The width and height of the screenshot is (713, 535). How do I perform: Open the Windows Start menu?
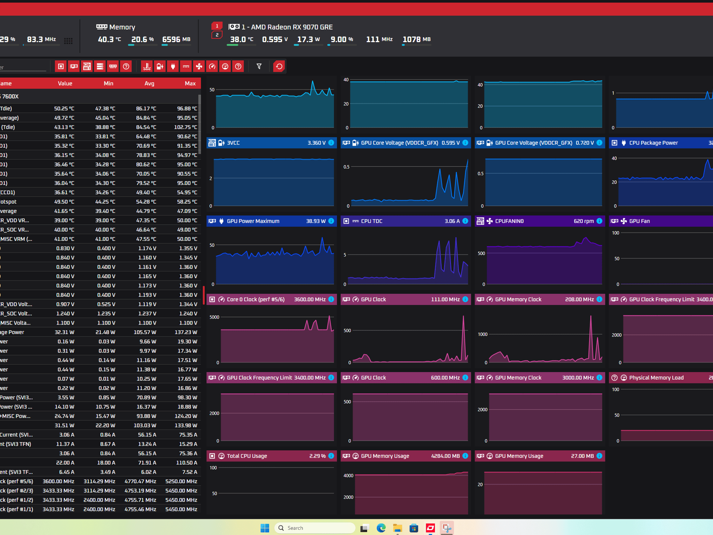265,528
